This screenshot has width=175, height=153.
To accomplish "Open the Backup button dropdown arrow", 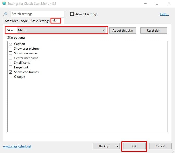I will tap(117, 146).
